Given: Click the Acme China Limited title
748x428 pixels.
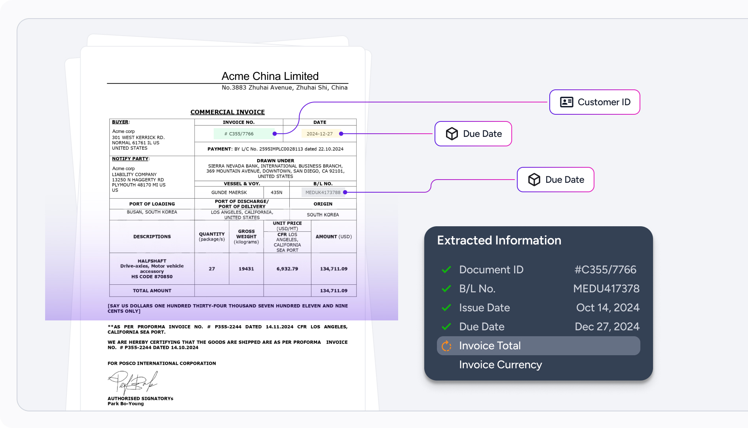Looking at the screenshot, I should (270, 76).
